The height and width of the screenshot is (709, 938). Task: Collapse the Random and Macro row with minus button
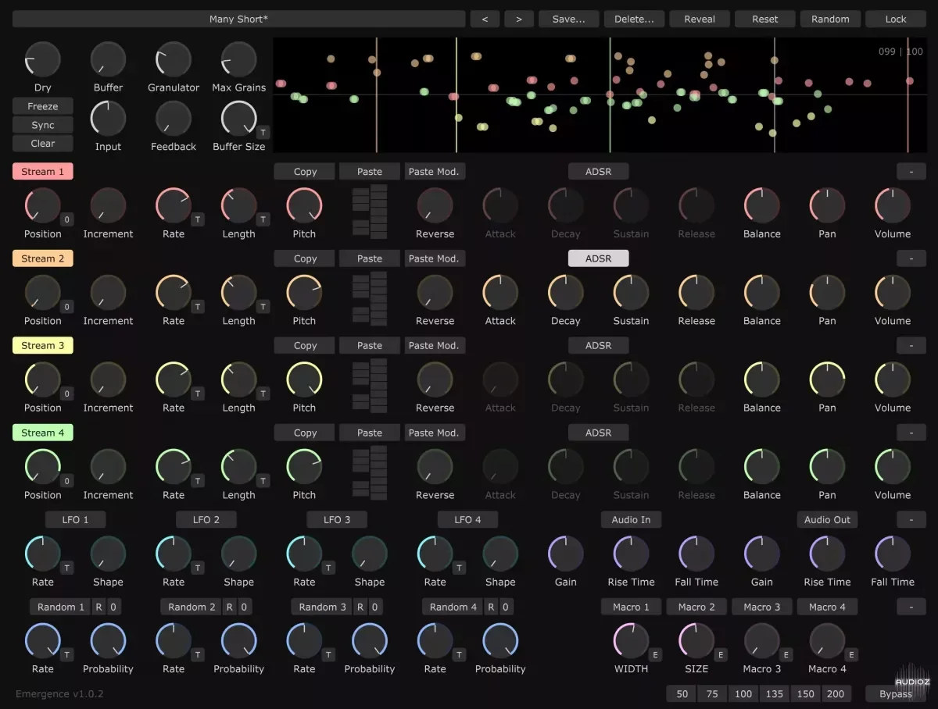click(911, 607)
